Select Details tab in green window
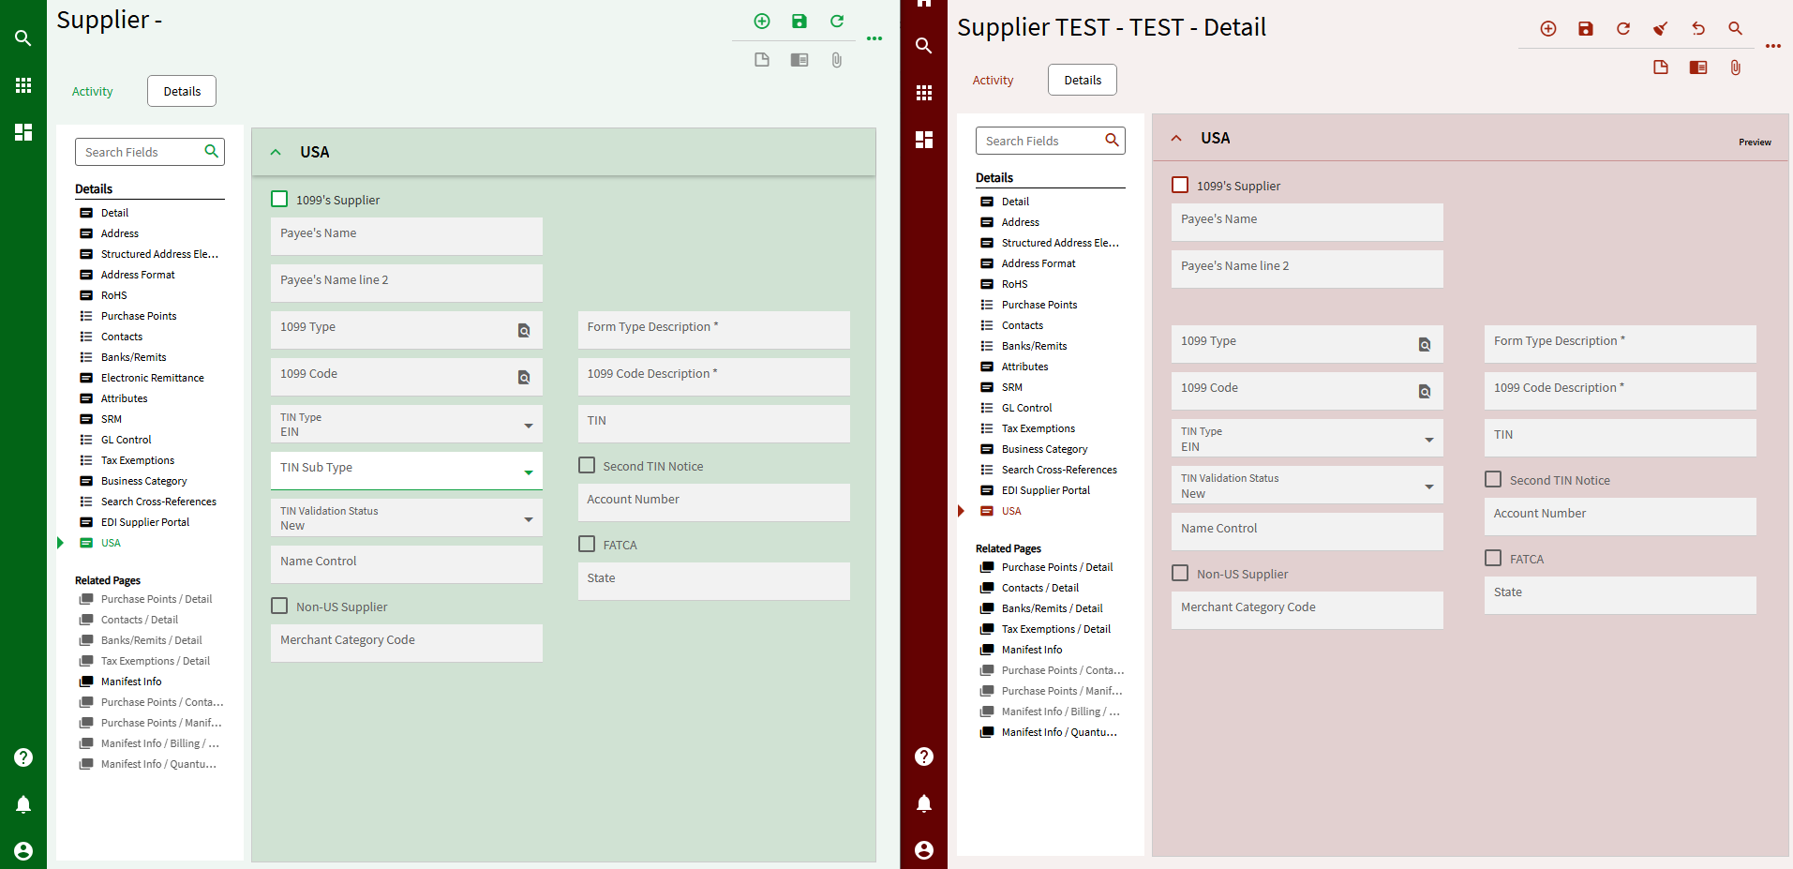Image resolution: width=1793 pixels, height=869 pixels. [x=182, y=91]
